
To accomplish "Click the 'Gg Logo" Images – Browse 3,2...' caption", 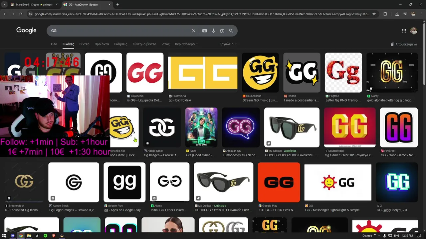I will coord(73,210).
